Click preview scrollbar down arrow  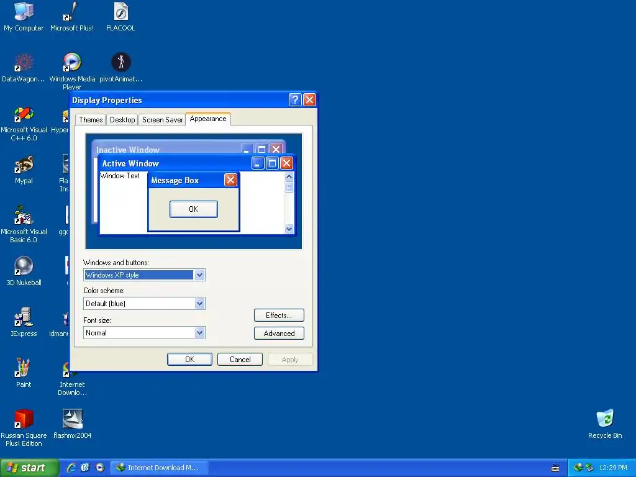(x=289, y=229)
